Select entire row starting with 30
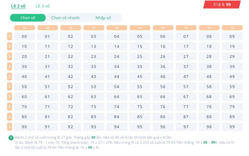 point(9,66)
